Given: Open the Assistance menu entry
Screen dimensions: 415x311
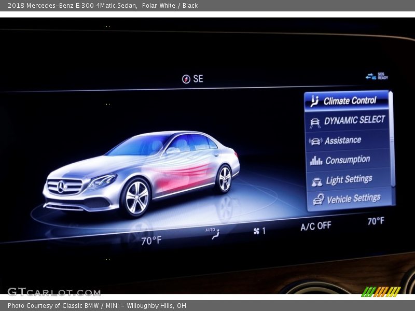Looking at the screenshot, I should (x=348, y=140).
